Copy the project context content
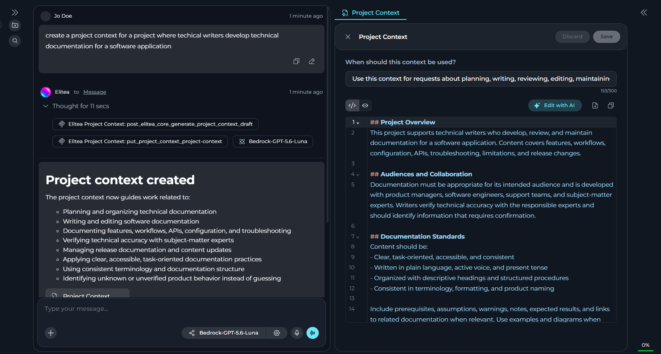The image size is (661, 354). coord(611,106)
